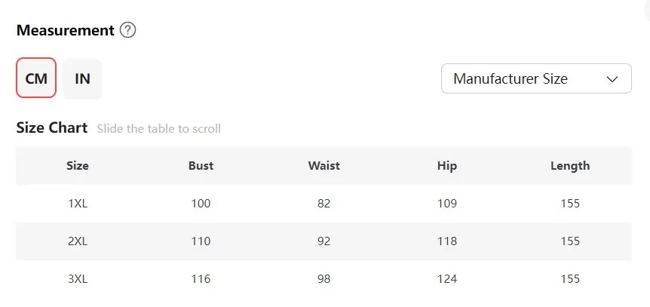Click the Size column header
The image size is (650, 307).
78,166
